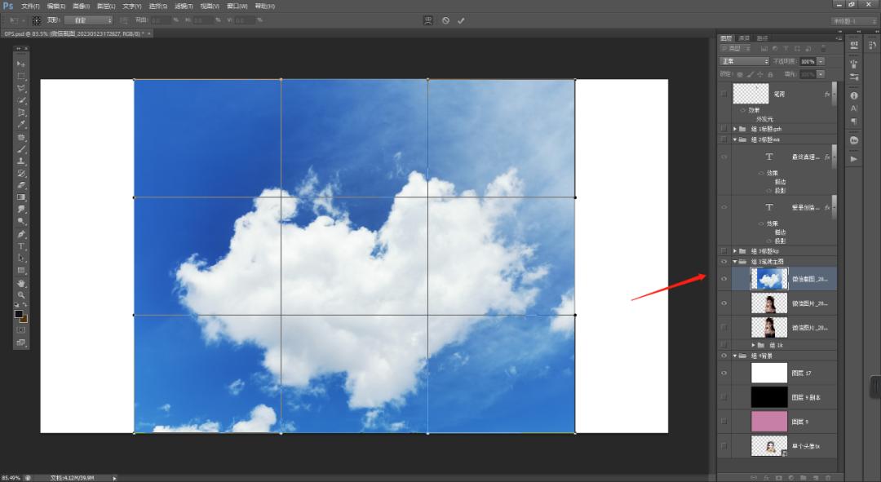The height and width of the screenshot is (482, 881).
Task: Open the 帮助(H) menu
Action: [264, 7]
